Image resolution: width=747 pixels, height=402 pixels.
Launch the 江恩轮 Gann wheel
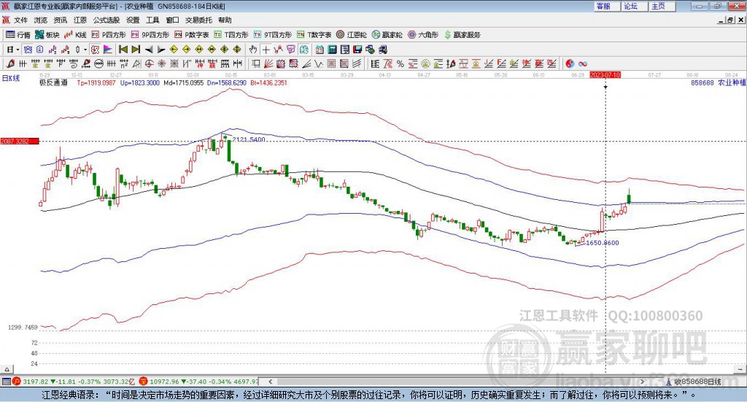[352, 35]
